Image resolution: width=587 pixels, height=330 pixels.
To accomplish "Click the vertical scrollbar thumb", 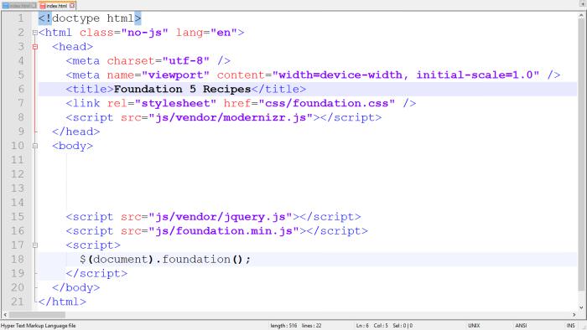I will 581,156.
